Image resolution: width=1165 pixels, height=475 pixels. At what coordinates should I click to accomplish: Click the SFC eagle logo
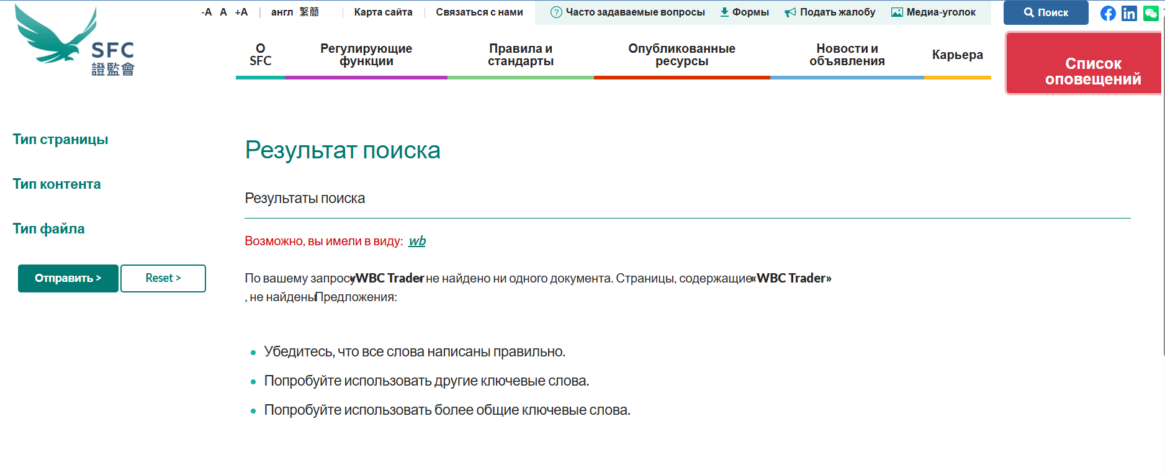point(74,40)
